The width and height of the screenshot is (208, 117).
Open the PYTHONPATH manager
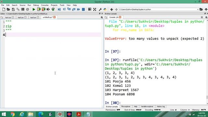pyautogui.click(x=105, y=9)
